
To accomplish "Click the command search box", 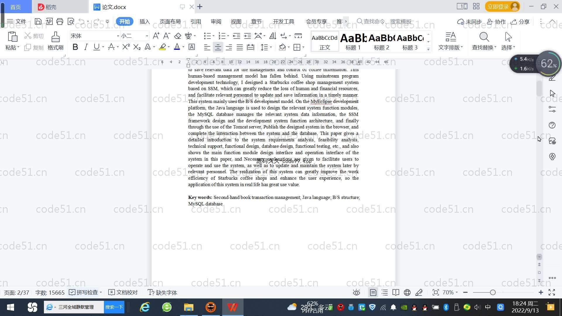I will coord(384,22).
